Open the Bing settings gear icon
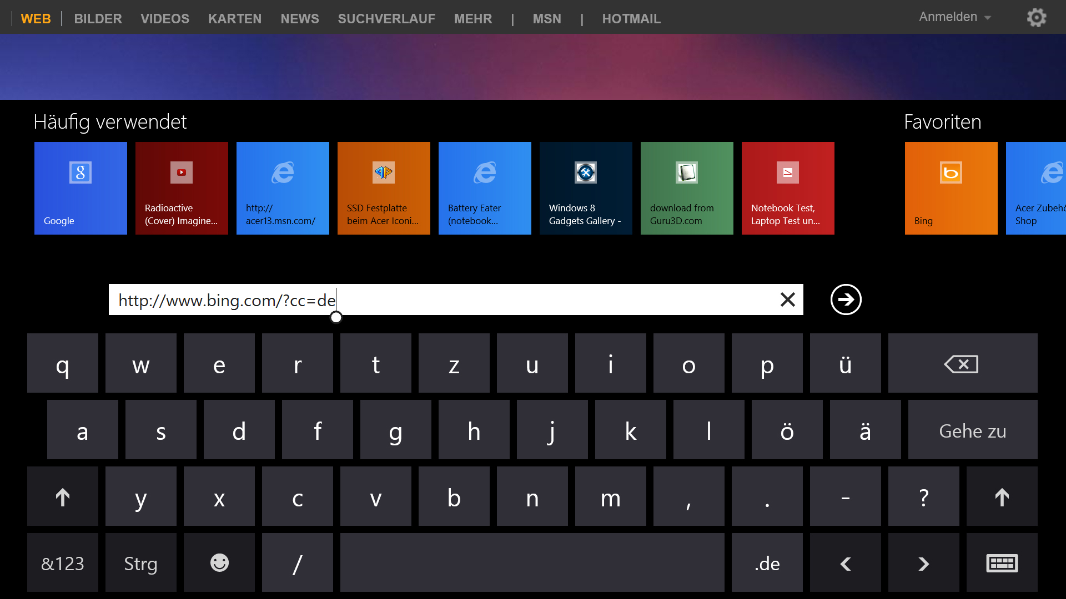 [1036, 18]
